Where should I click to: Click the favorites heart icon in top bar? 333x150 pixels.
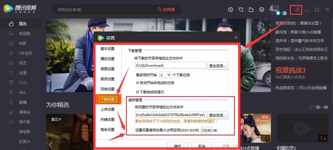(241, 10)
